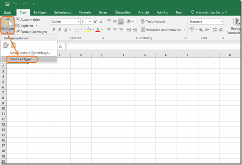Click the insert function fx icon

pos(60,46)
